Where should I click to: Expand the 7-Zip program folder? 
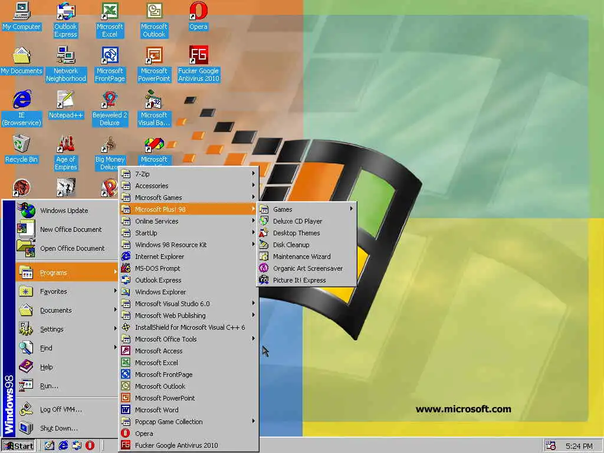pyautogui.click(x=188, y=174)
